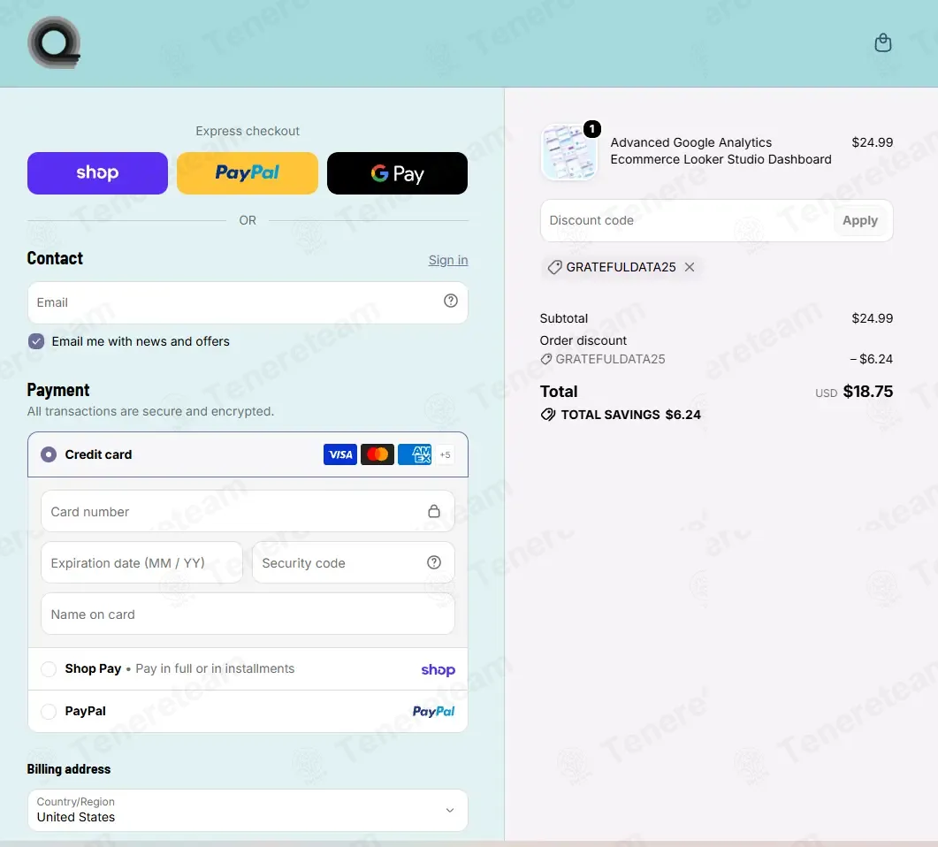The image size is (938, 847).
Task: Open the shopping bag cart icon
Action: point(883,42)
